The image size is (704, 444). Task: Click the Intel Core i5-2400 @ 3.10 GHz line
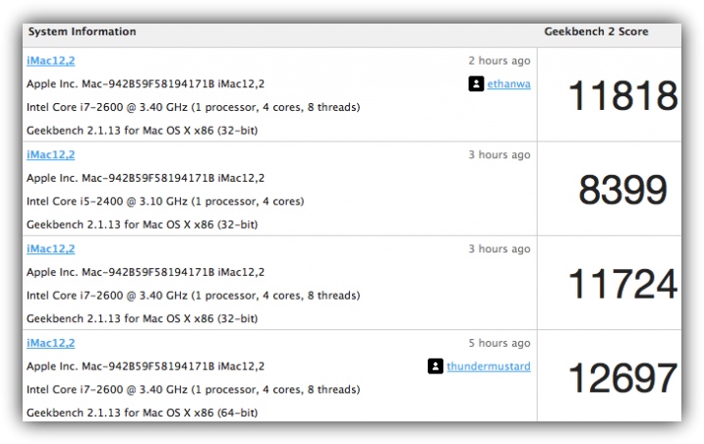165,201
